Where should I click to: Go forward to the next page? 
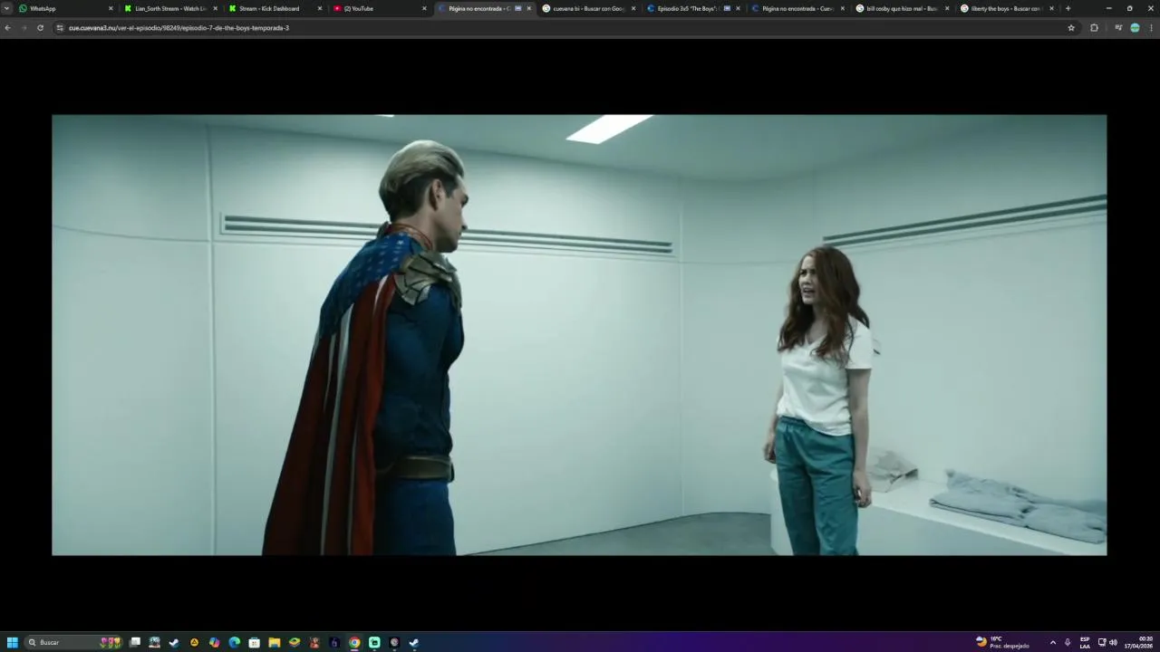[24, 28]
